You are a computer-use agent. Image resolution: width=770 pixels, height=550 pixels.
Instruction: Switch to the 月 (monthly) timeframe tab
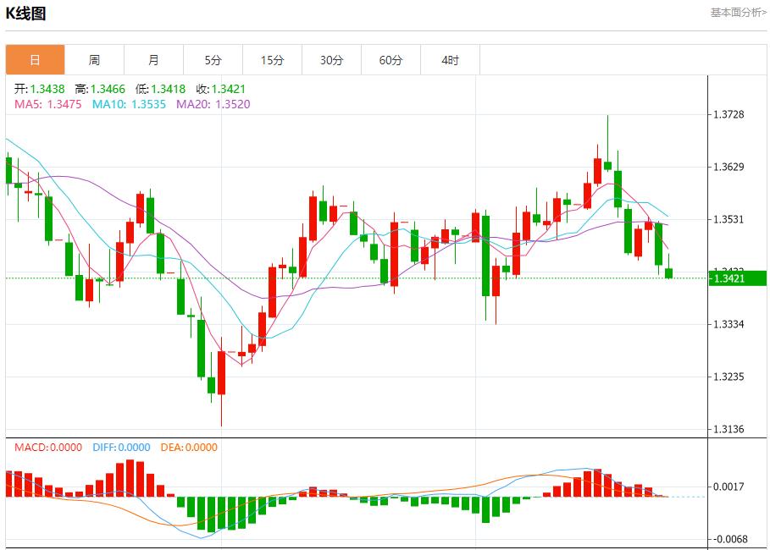tap(153, 60)
